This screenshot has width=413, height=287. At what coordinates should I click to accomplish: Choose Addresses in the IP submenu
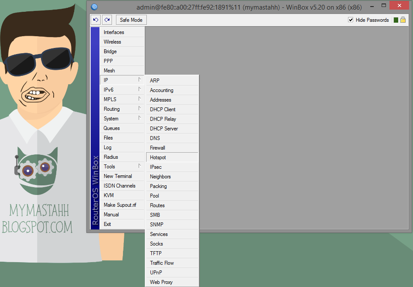click(x=172, y=99)
